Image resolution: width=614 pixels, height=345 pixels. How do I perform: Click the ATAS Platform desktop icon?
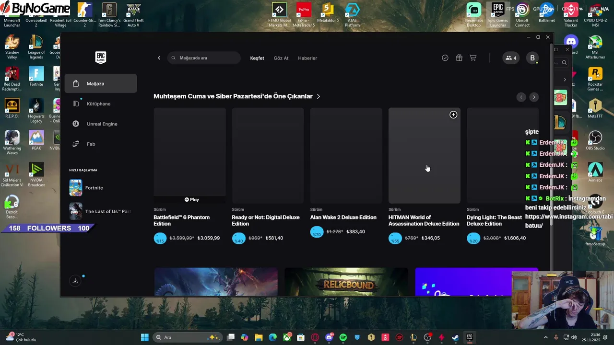tap(352, 15)
